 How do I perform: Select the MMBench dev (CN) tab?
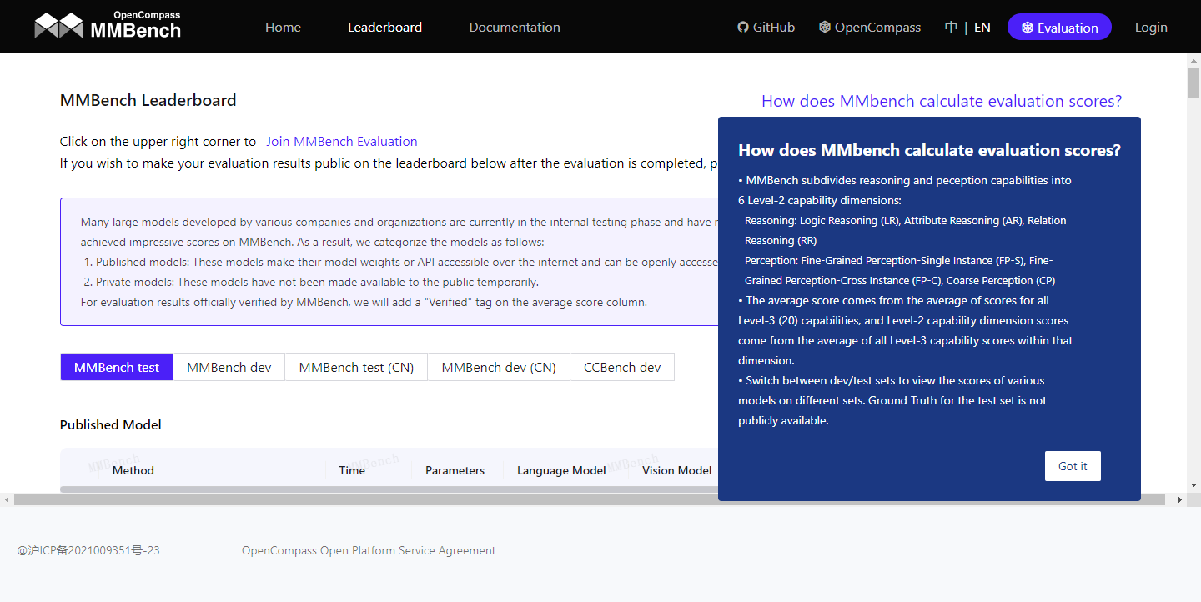click(x=499, y=367)
